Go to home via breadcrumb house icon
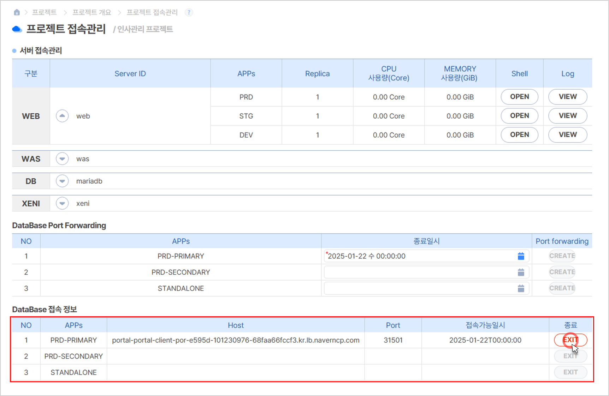609x396 pixels. click(17, 12)
